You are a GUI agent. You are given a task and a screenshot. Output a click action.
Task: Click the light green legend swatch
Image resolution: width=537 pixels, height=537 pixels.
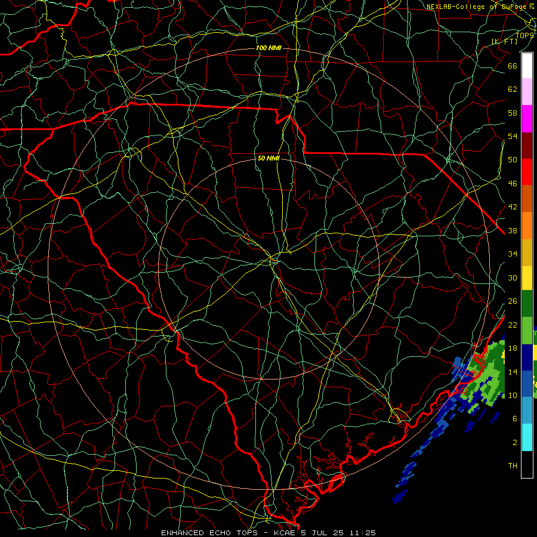[x=527, y=331]
